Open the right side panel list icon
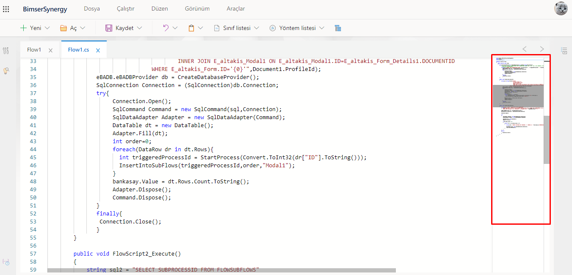 click(x=564, y=51)
